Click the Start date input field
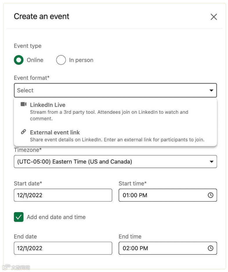This screenshot has width=228, height=272. pyautogui.click(x=63, y=195)
